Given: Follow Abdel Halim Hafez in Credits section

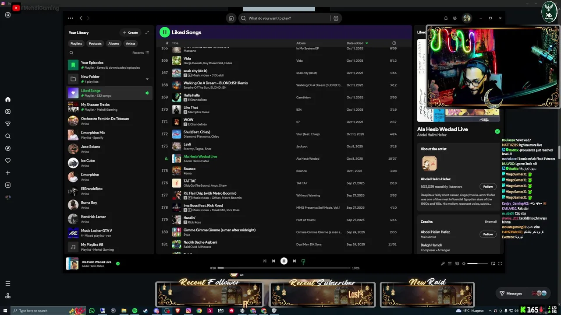Looking at the screenshot, I should 488,234.
